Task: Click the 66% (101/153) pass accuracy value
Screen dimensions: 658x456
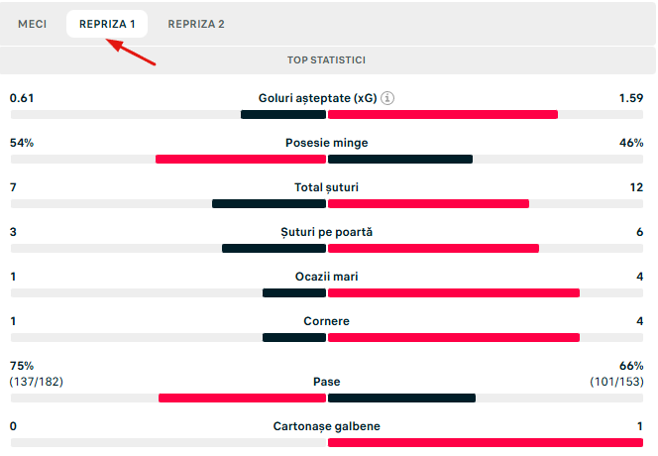Action: [617, 374]
